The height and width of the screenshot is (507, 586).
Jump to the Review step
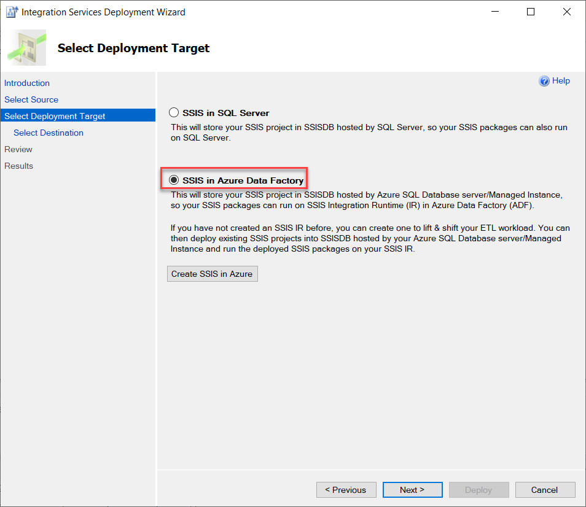coord(18,149)
